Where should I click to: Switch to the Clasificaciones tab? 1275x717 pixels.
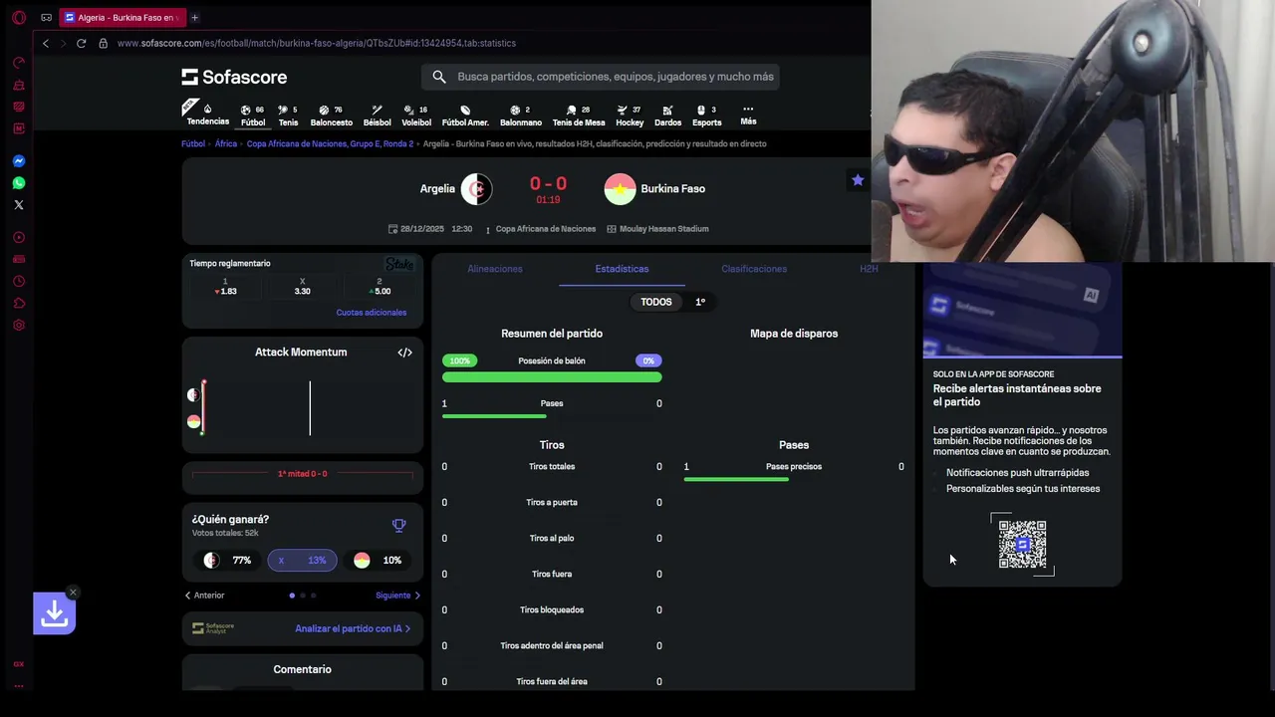[x=754, y=269]
